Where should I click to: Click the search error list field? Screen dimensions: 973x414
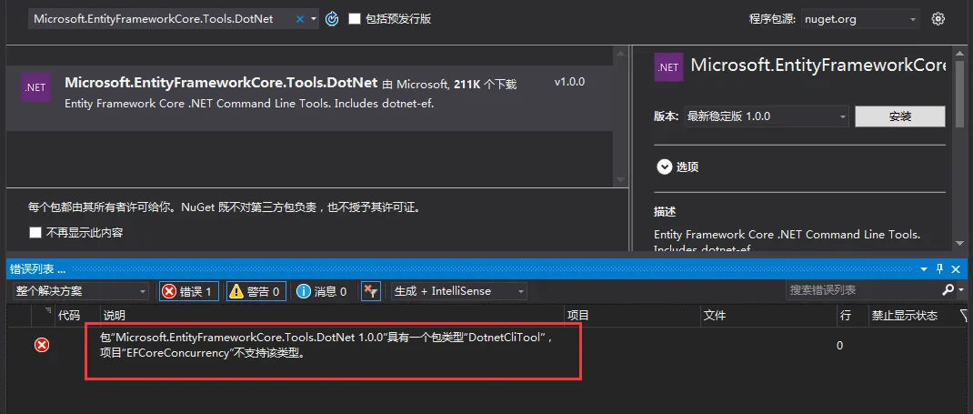[863, 290]
